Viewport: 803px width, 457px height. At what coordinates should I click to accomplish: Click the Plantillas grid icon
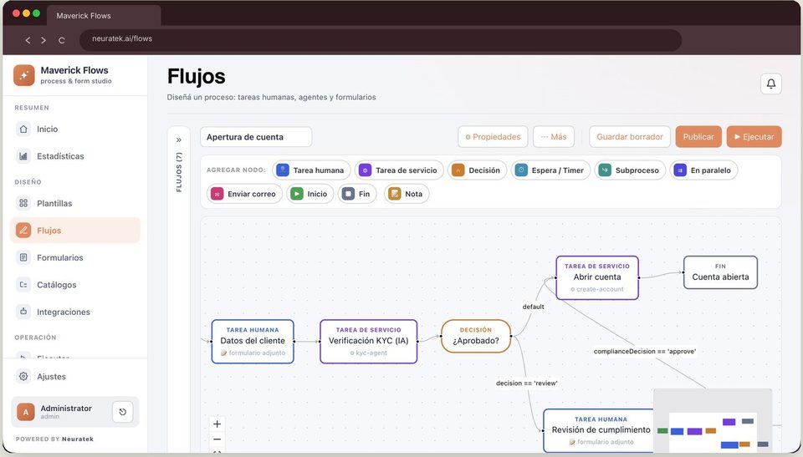23,203
